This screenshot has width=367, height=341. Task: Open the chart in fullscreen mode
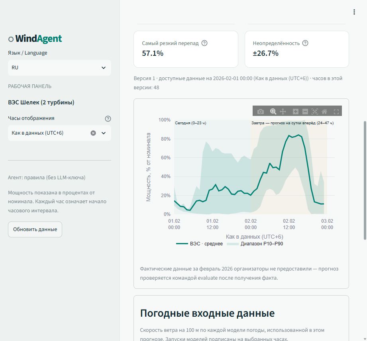(336, 112)
